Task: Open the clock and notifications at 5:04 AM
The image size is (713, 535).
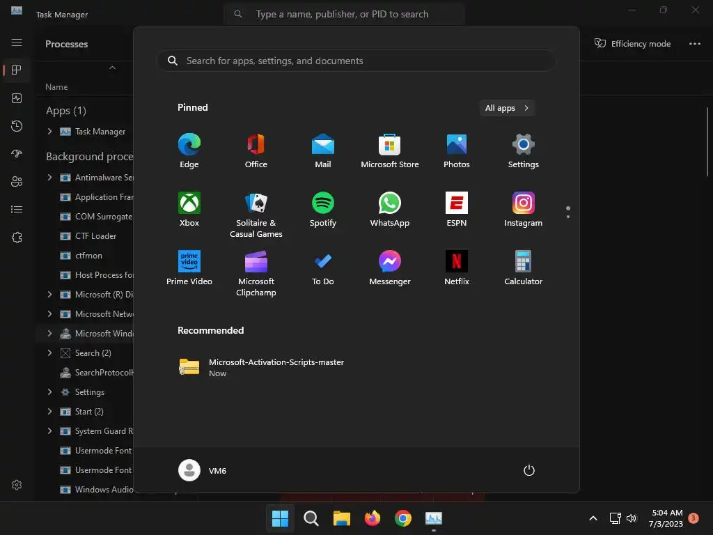Action: 673,518
